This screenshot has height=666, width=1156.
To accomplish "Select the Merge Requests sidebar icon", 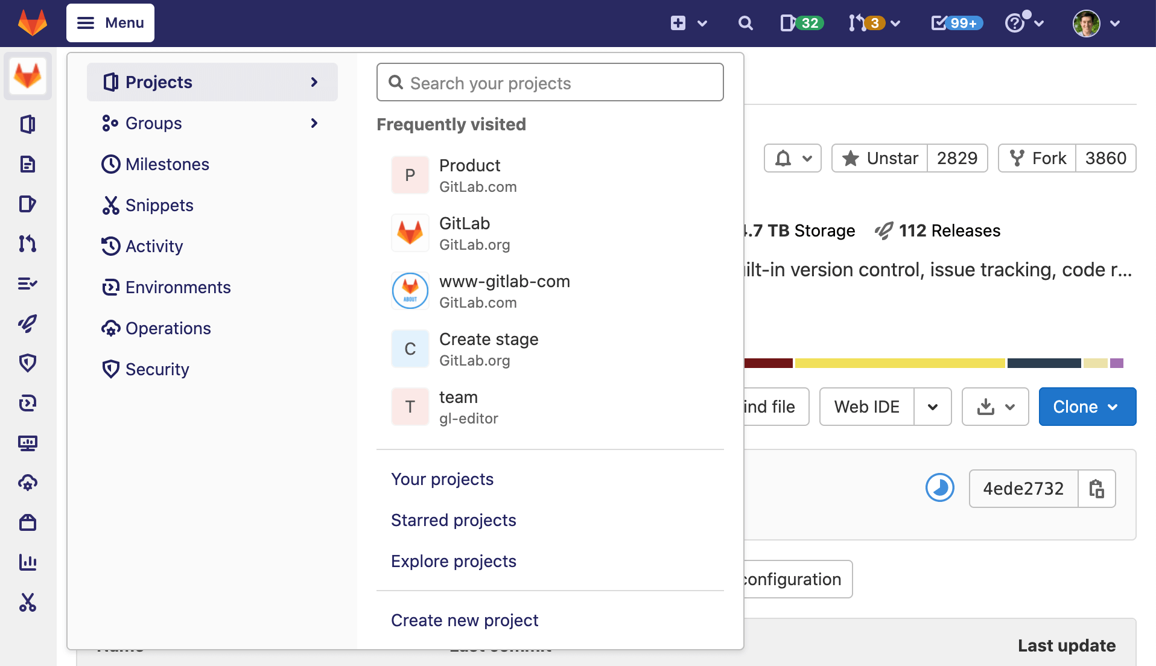I will click(28, 244).
